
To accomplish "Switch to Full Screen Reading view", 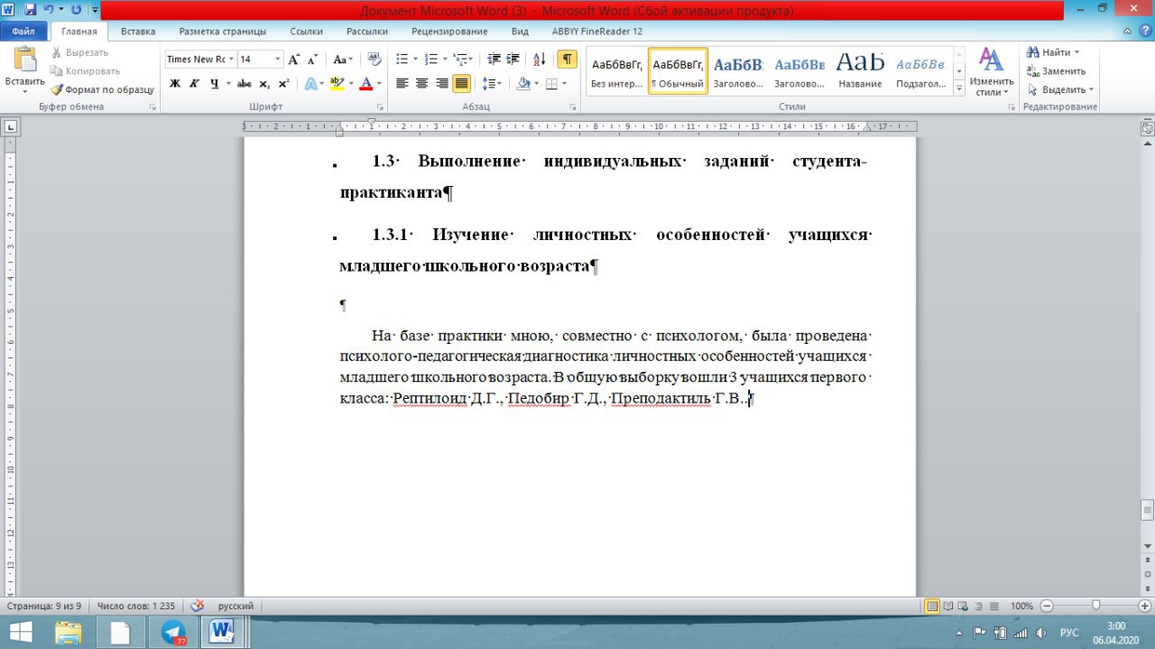I will coord(949,607).
